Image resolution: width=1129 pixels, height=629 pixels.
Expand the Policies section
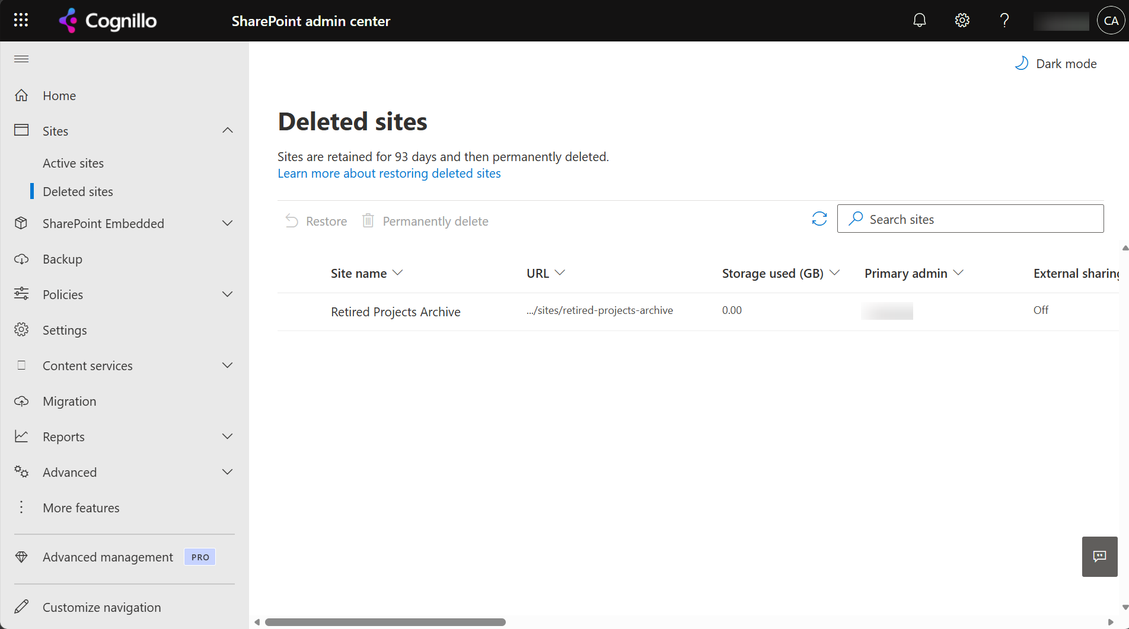point(228,294)
